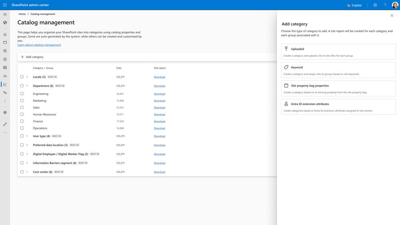Open Copilot in the header
This screenshot has height=225, width=400.
(x=355, y=5)
